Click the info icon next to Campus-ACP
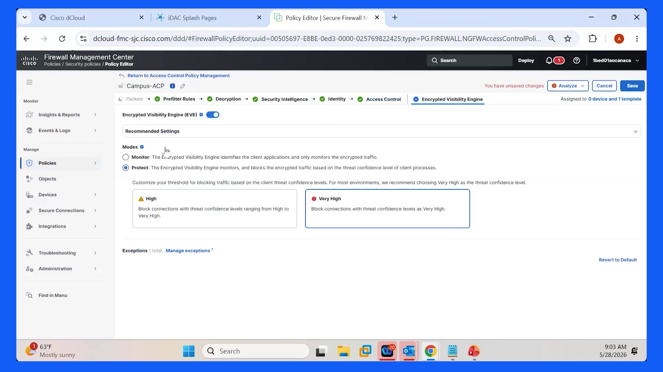Viewport: 663px width, 372px height. coord(172,86)
